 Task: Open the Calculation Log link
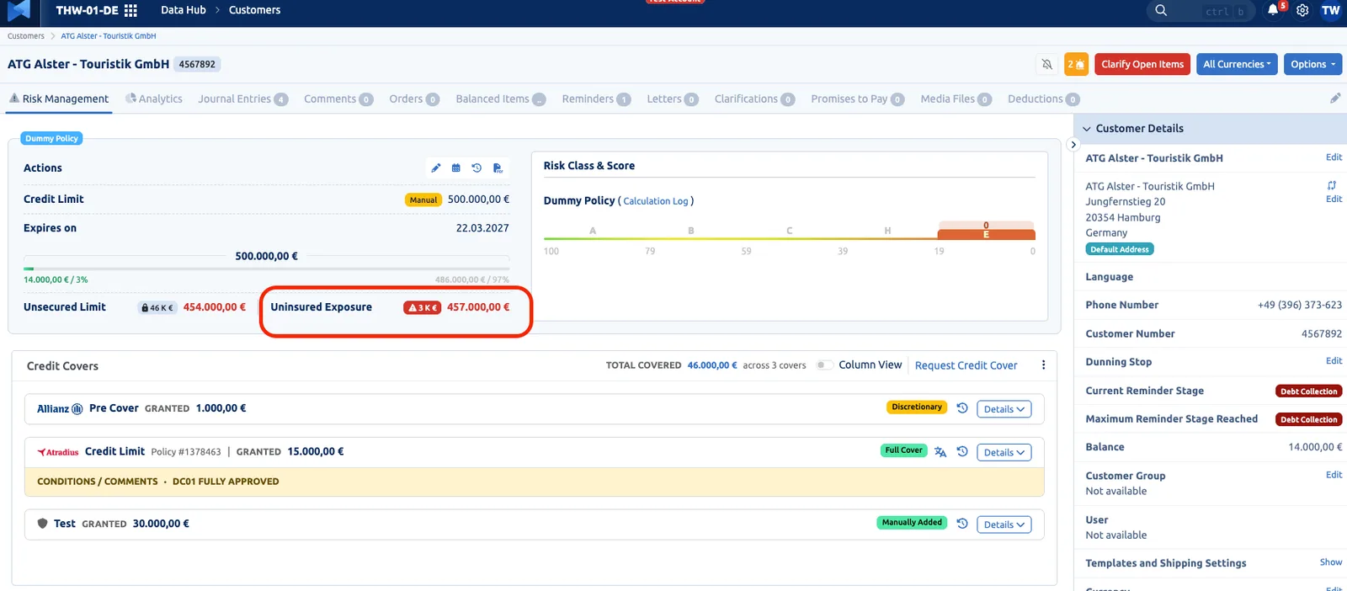point(656,201)
